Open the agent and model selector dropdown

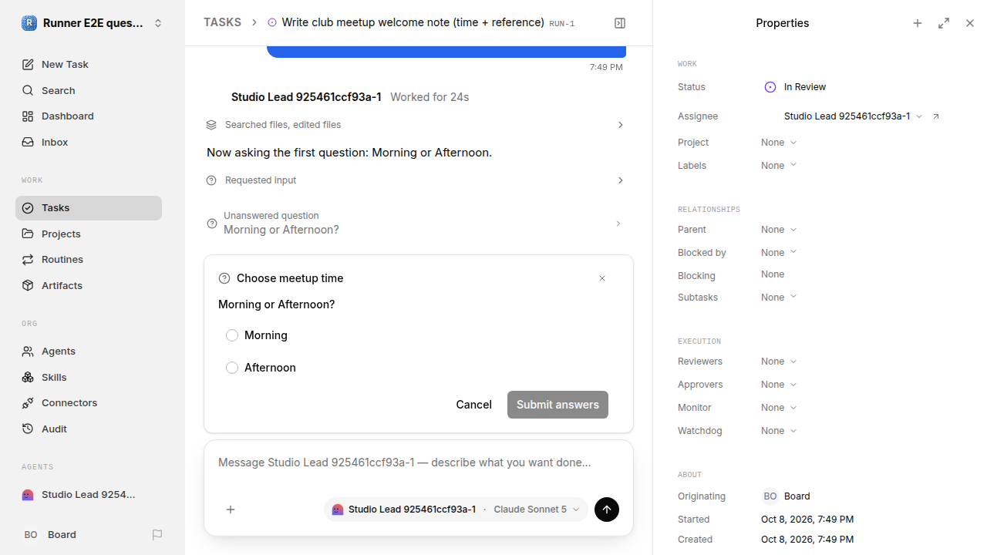(456, 510)
